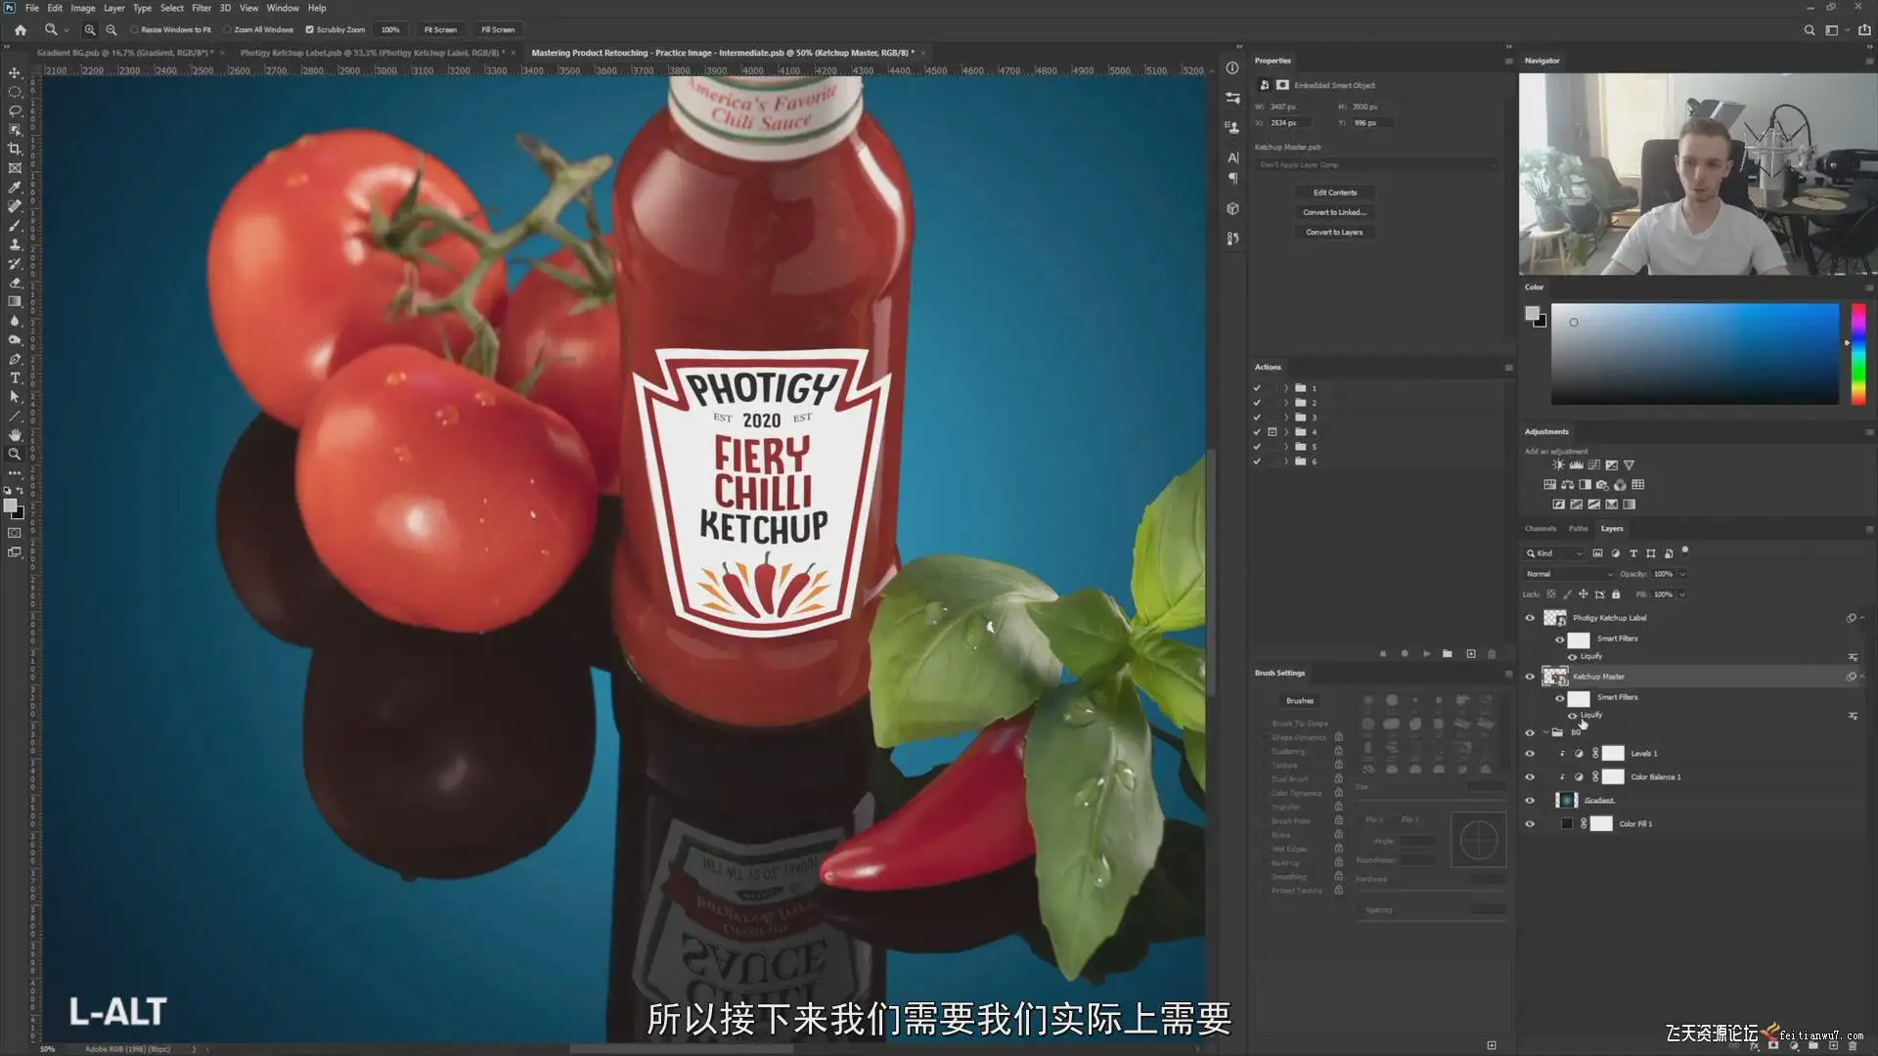Expand action set 1
This screenshot has width=1878, height=1056.
tap(1286, 388)
